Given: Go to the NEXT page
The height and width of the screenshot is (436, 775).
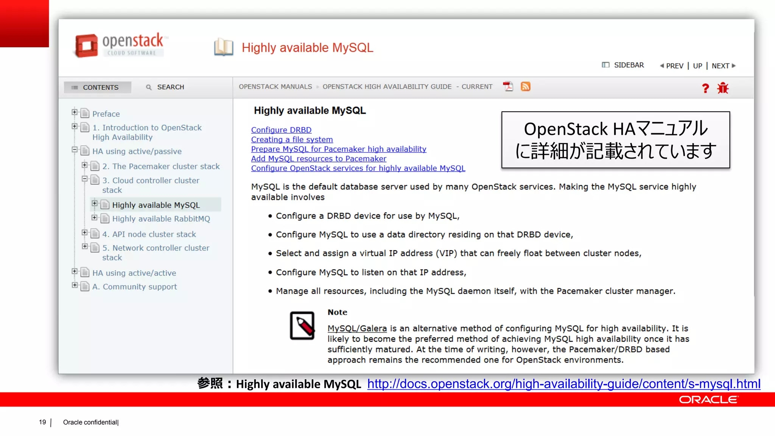Looking at the screenshot, I should pos(724,66).
